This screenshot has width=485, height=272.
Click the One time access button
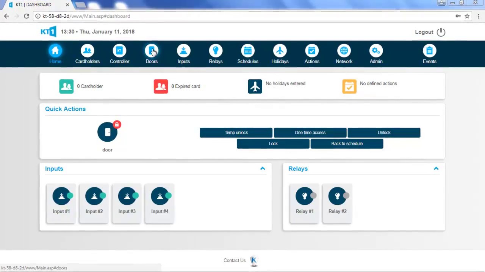coord(310,133)
